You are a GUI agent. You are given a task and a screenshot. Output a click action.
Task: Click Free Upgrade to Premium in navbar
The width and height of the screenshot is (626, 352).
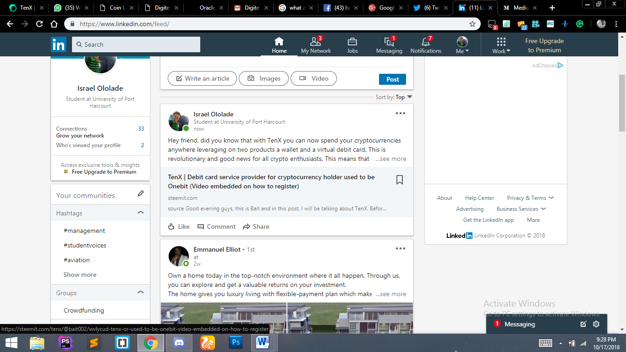pos(544,45)
